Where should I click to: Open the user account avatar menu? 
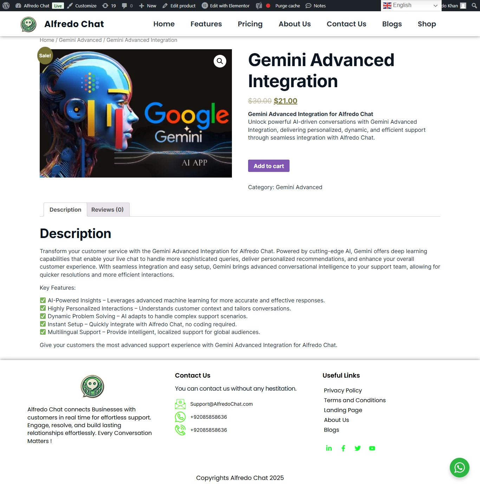tap(463, 6)
